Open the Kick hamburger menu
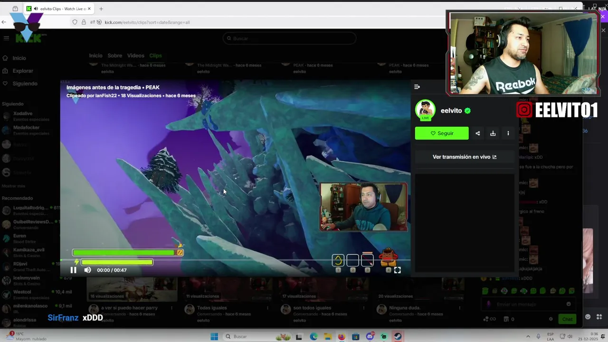This screenshot has height=342, width=608. point(6,38)
